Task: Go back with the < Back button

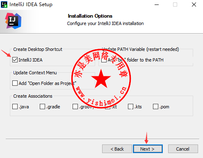Action: pos(117,149)
